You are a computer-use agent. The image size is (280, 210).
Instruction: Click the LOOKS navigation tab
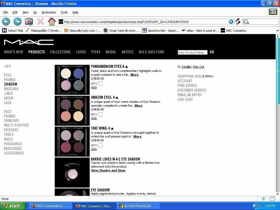click(81, 52)
